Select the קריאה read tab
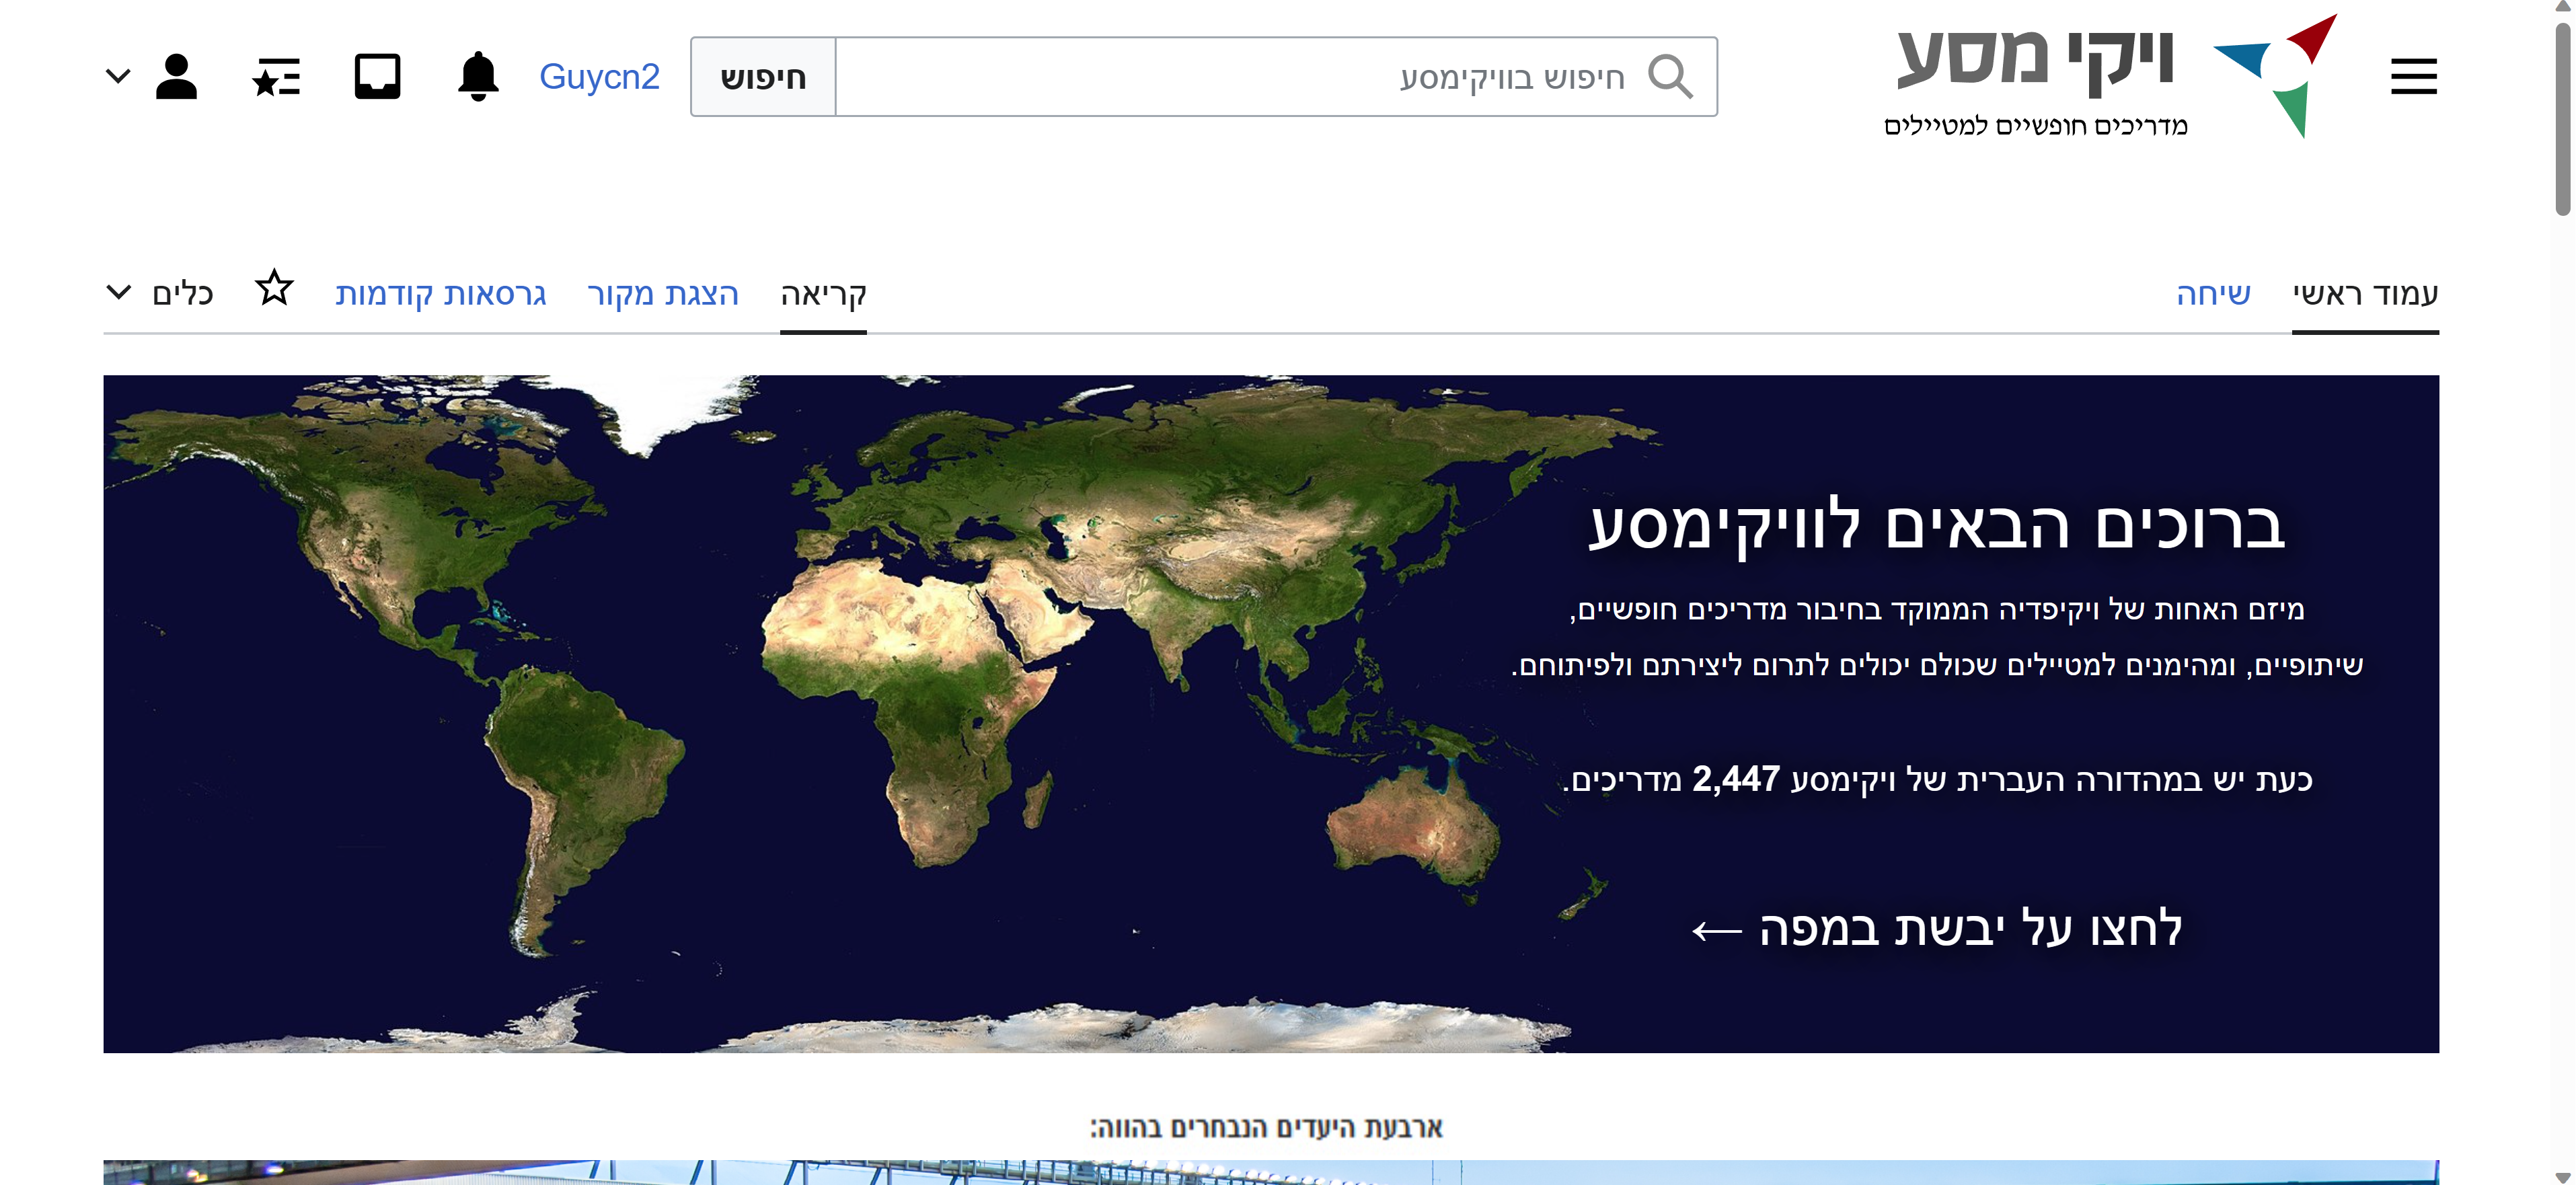The image size is (2576, 1185). [823, 294]
